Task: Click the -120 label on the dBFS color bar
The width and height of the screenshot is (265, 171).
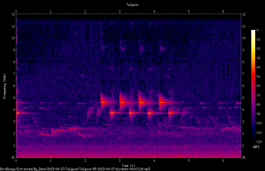Action: 259,142
